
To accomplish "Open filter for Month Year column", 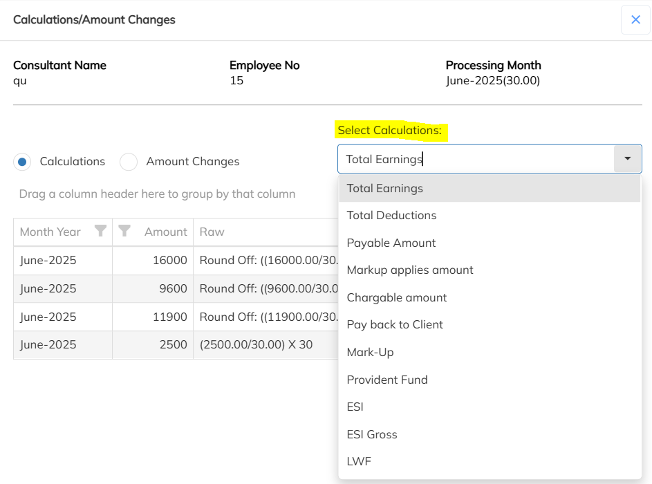I will click(100, 231).
